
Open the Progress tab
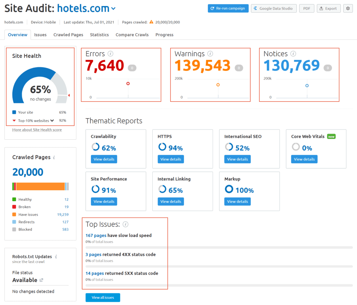tap(165, 35)
